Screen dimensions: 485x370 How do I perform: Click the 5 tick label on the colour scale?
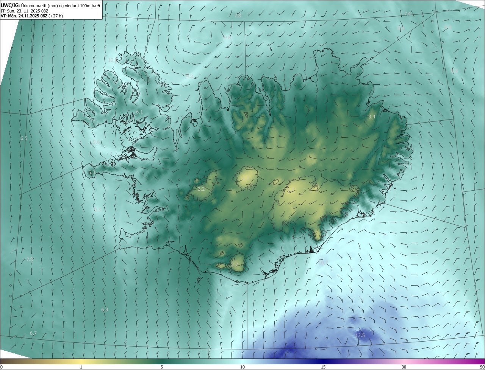[x=162, y=367]
